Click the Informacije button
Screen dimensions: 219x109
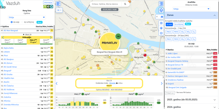48,2
